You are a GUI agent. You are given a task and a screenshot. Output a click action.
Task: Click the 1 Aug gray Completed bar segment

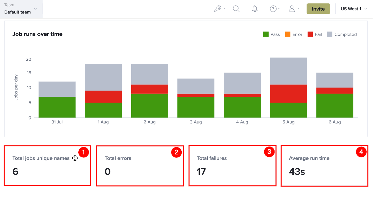pos(103,77)
